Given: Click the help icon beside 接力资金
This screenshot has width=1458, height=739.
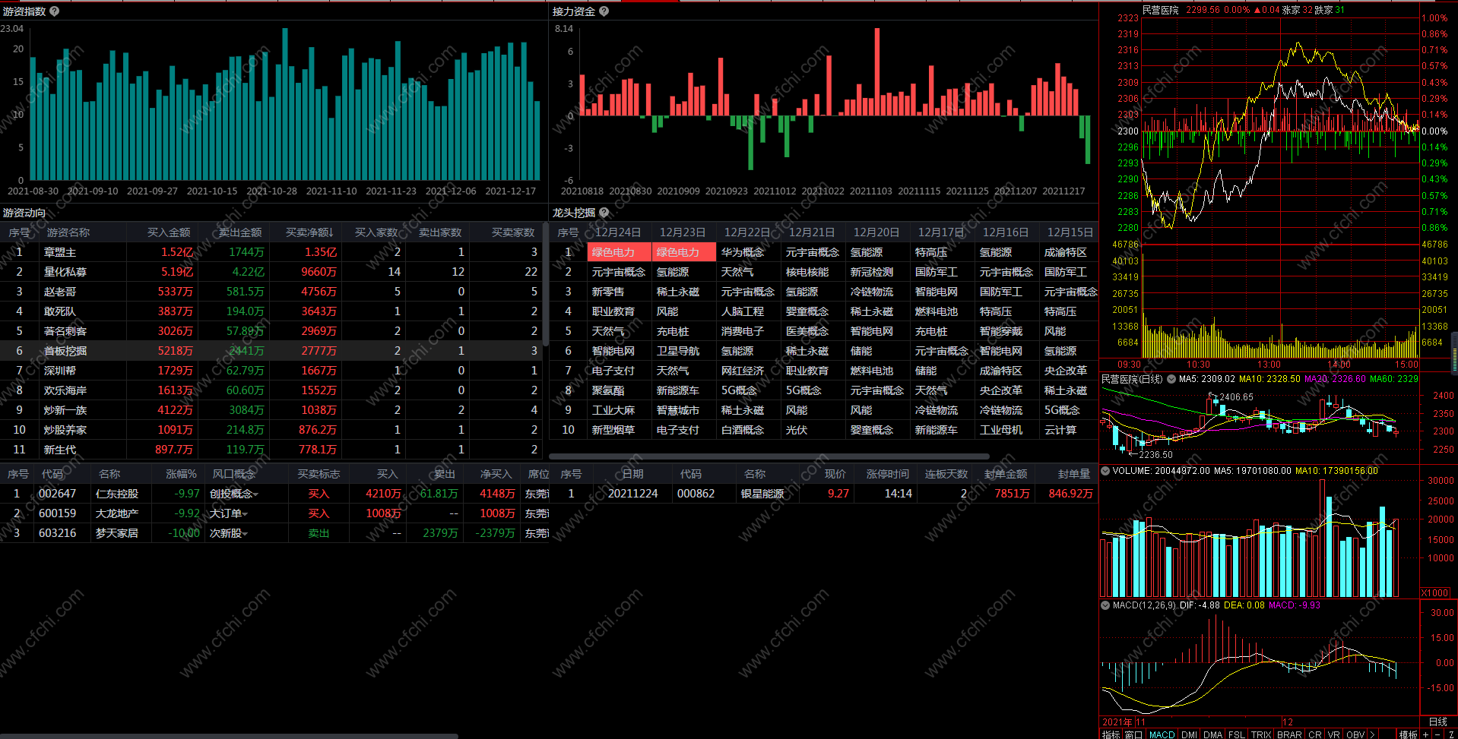Looking at the screenshot, I should [604, 11].
